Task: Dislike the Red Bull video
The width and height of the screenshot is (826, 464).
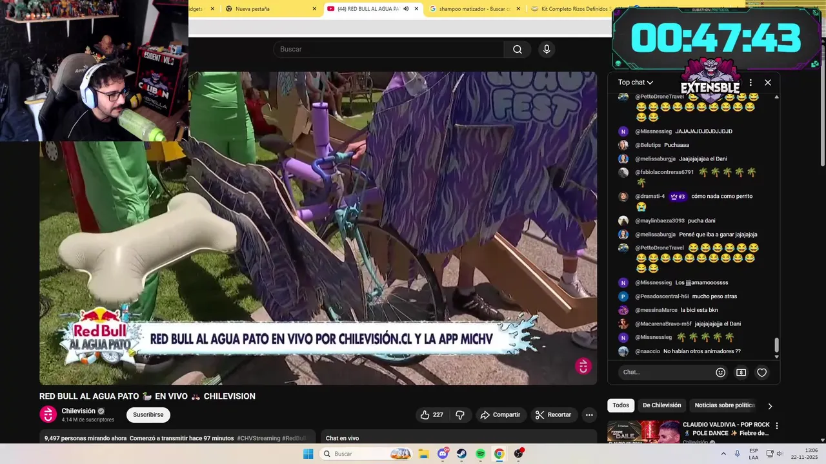Action: tap(460, 414)
